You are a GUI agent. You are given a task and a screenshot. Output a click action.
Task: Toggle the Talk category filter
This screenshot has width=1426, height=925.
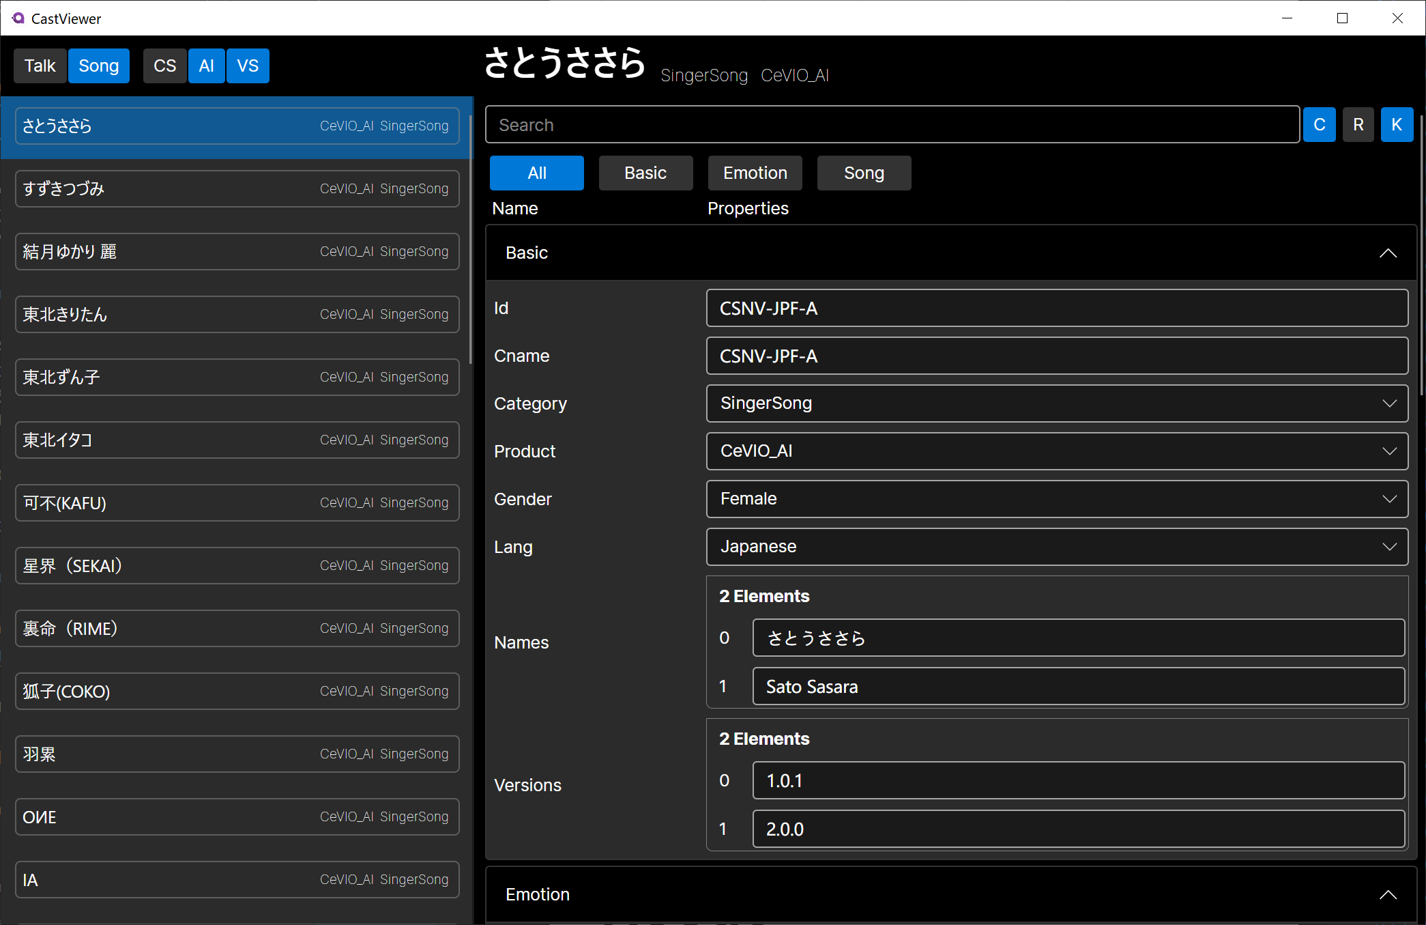[40, 66]
